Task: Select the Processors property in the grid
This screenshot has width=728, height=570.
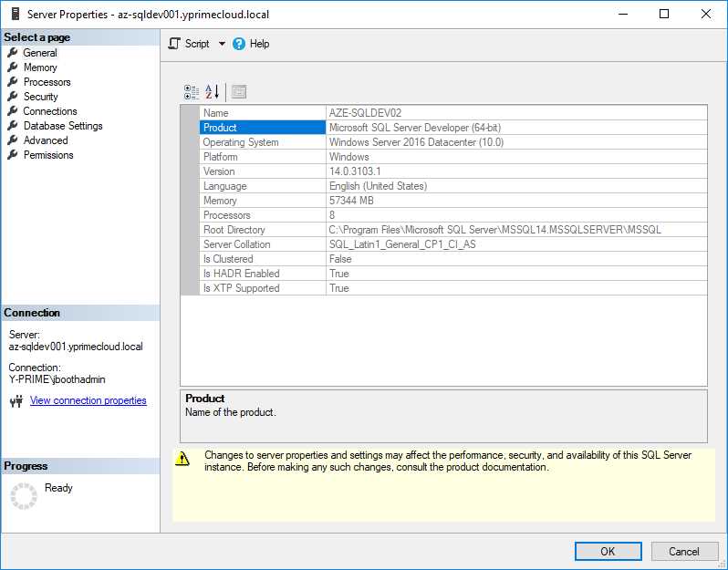Action: pyautogui.click(x=453, y=215)
